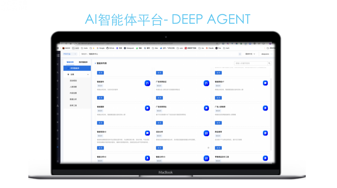Open the 简体中文 language dropdown
Image resolution: width=337 pixels, height=188 pixels.
[x=250, y=54]
